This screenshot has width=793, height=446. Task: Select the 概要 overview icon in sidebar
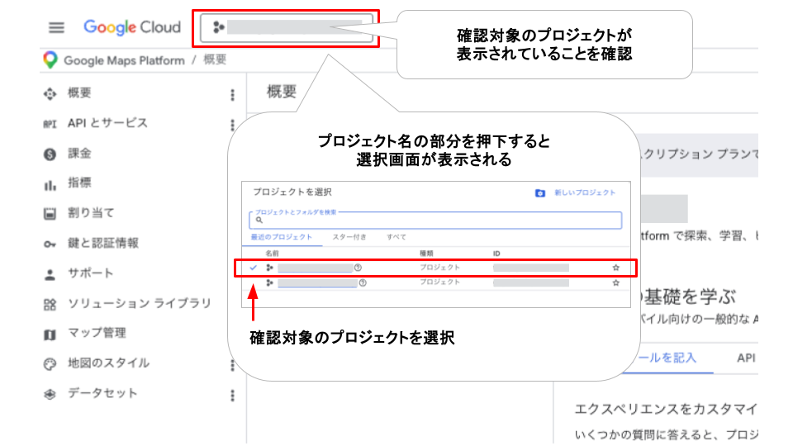(50, 94)
